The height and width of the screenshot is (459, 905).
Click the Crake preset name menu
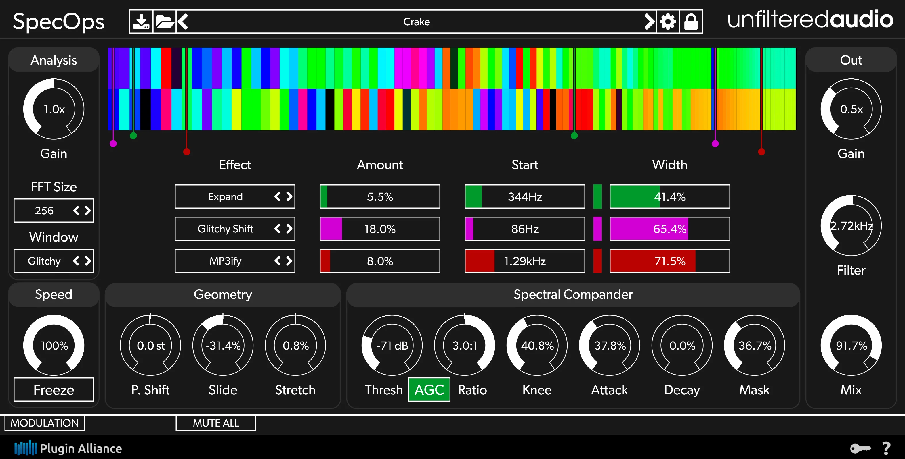point(416,22)
